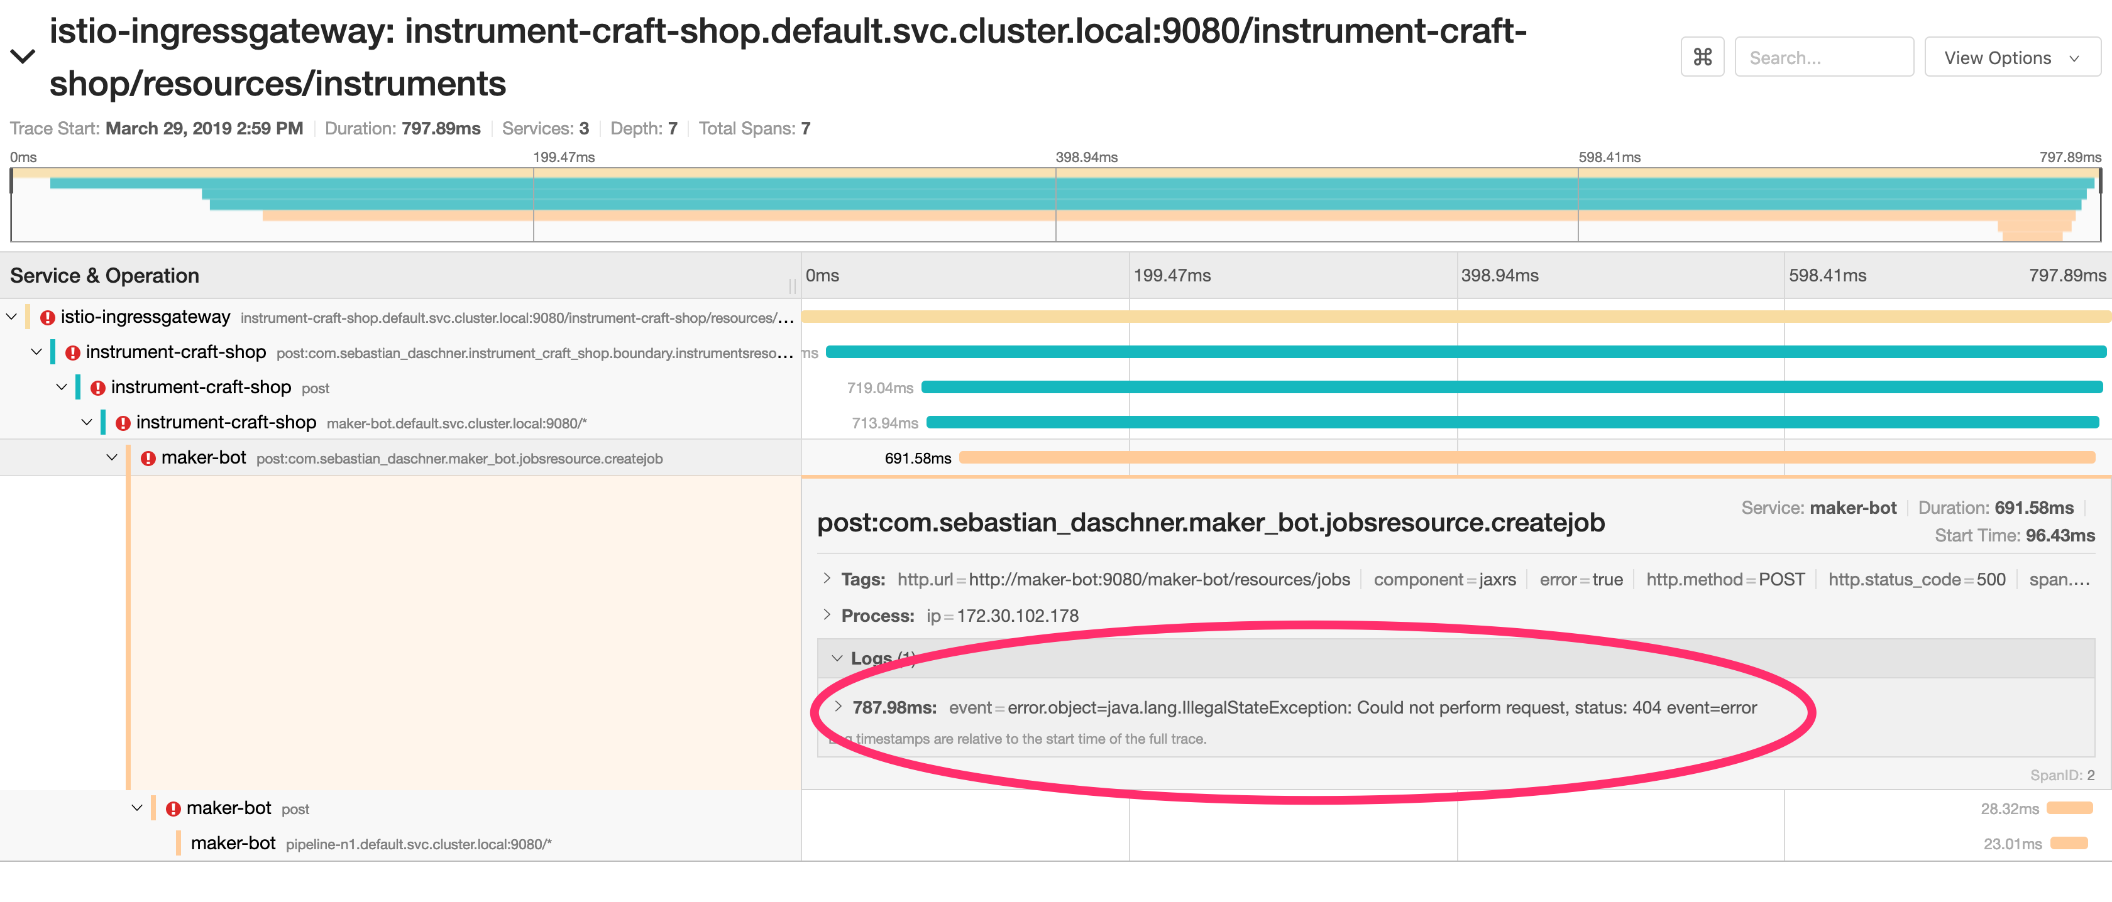Click the 691.58ms maker-bot span bar
This screenshot has width=2112, height=902.
point(1525,458)
